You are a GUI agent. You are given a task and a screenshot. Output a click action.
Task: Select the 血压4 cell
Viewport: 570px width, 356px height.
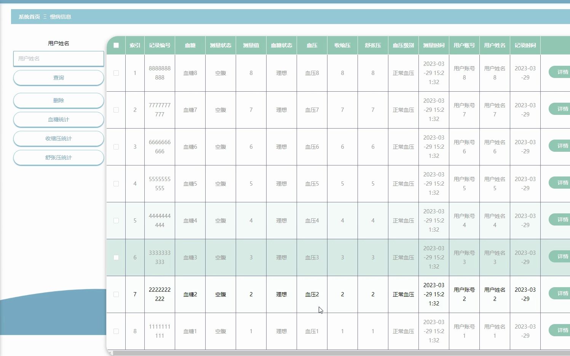coord(312,221)
